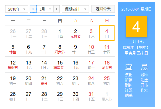Select March 21 春分
161x109 pixels.
click(x=44, y=80)
